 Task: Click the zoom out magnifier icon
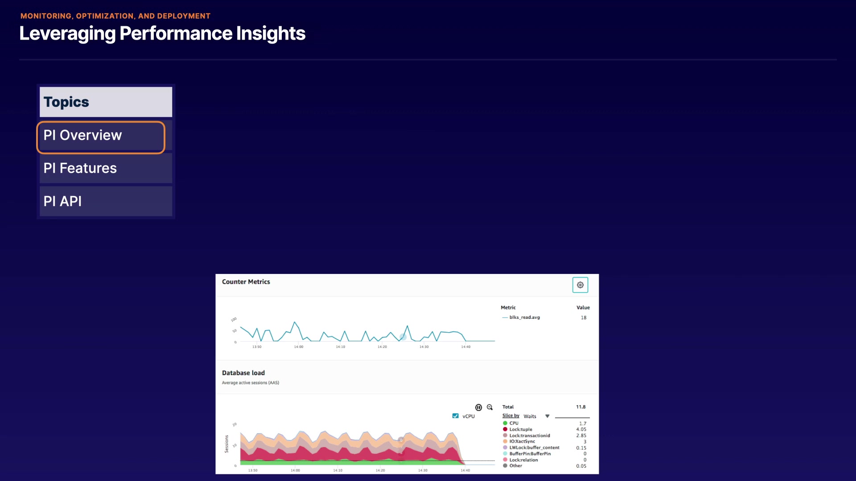(x=490, y=408)
